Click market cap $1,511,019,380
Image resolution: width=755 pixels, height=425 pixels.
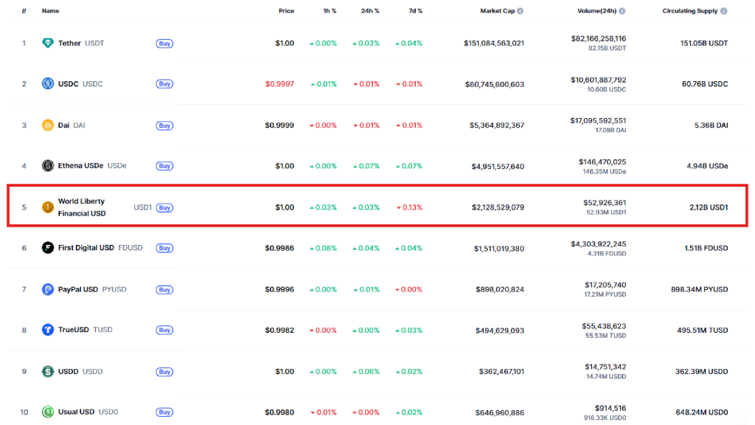[499, 249]
